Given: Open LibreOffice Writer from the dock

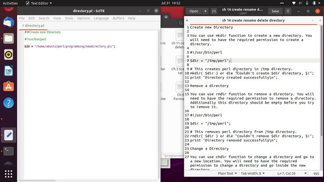Looking at the screenshot, I should tap(9, 71).
